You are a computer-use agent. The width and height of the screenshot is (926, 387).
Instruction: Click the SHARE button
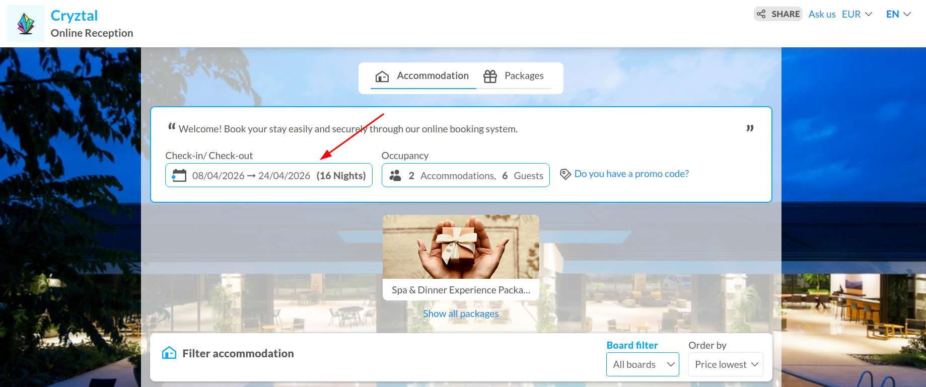(778, 14)
